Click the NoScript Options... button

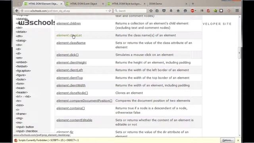[x=227, y=140]
